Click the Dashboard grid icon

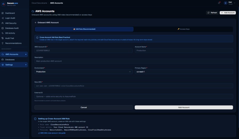[3, 13]
